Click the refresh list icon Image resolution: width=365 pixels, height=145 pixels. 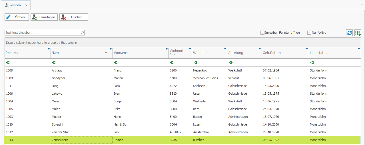[x=350, y=33]
